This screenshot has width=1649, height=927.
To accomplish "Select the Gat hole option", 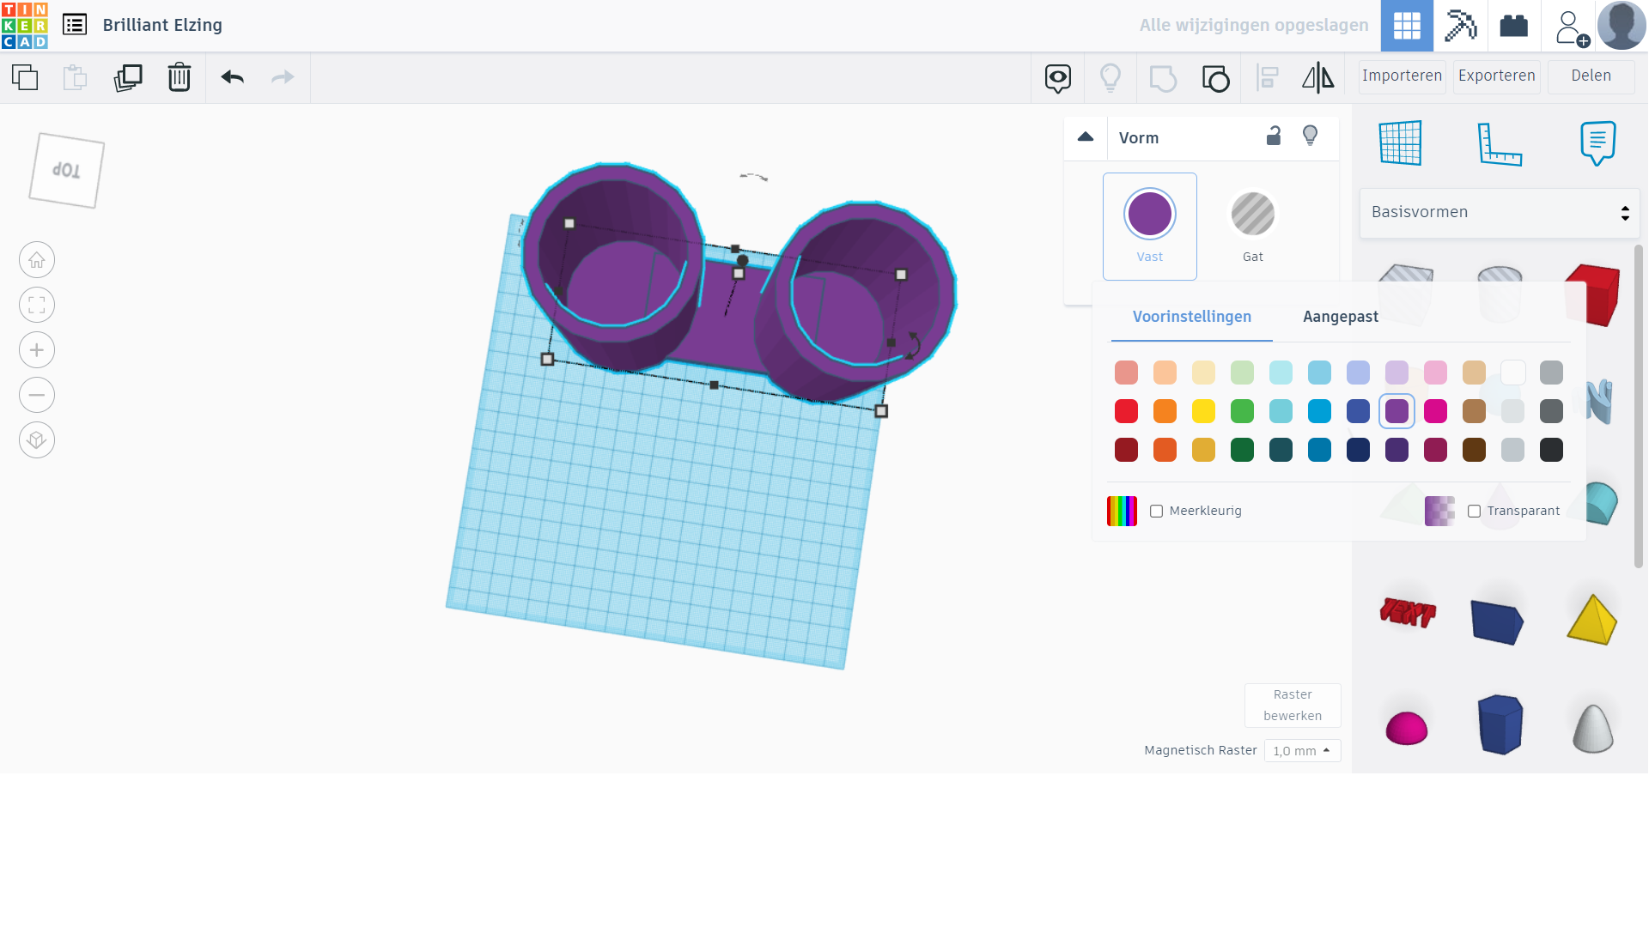I will [1253, 227].
